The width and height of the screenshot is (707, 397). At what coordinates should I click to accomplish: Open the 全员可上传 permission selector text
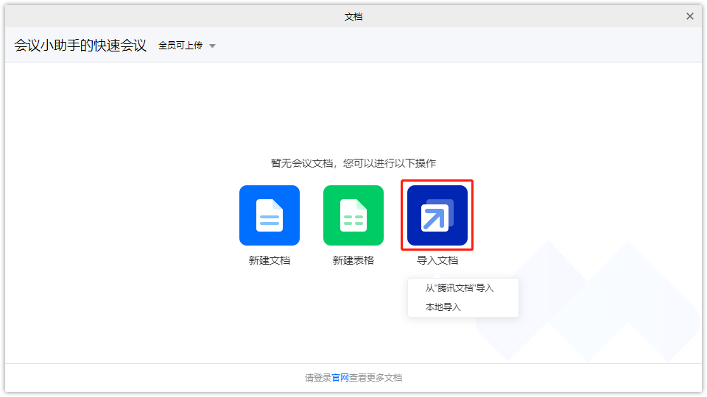[x=180, y=46]
